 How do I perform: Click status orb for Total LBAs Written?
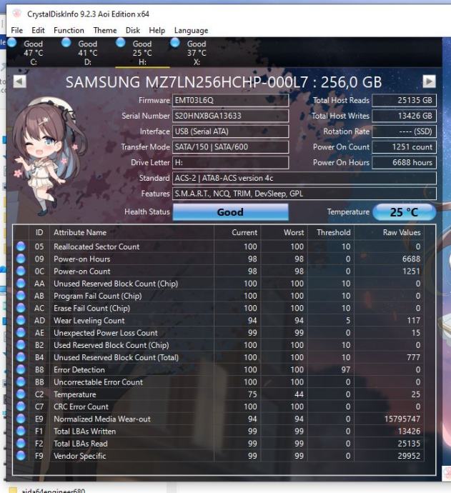[x=21, y=431]
